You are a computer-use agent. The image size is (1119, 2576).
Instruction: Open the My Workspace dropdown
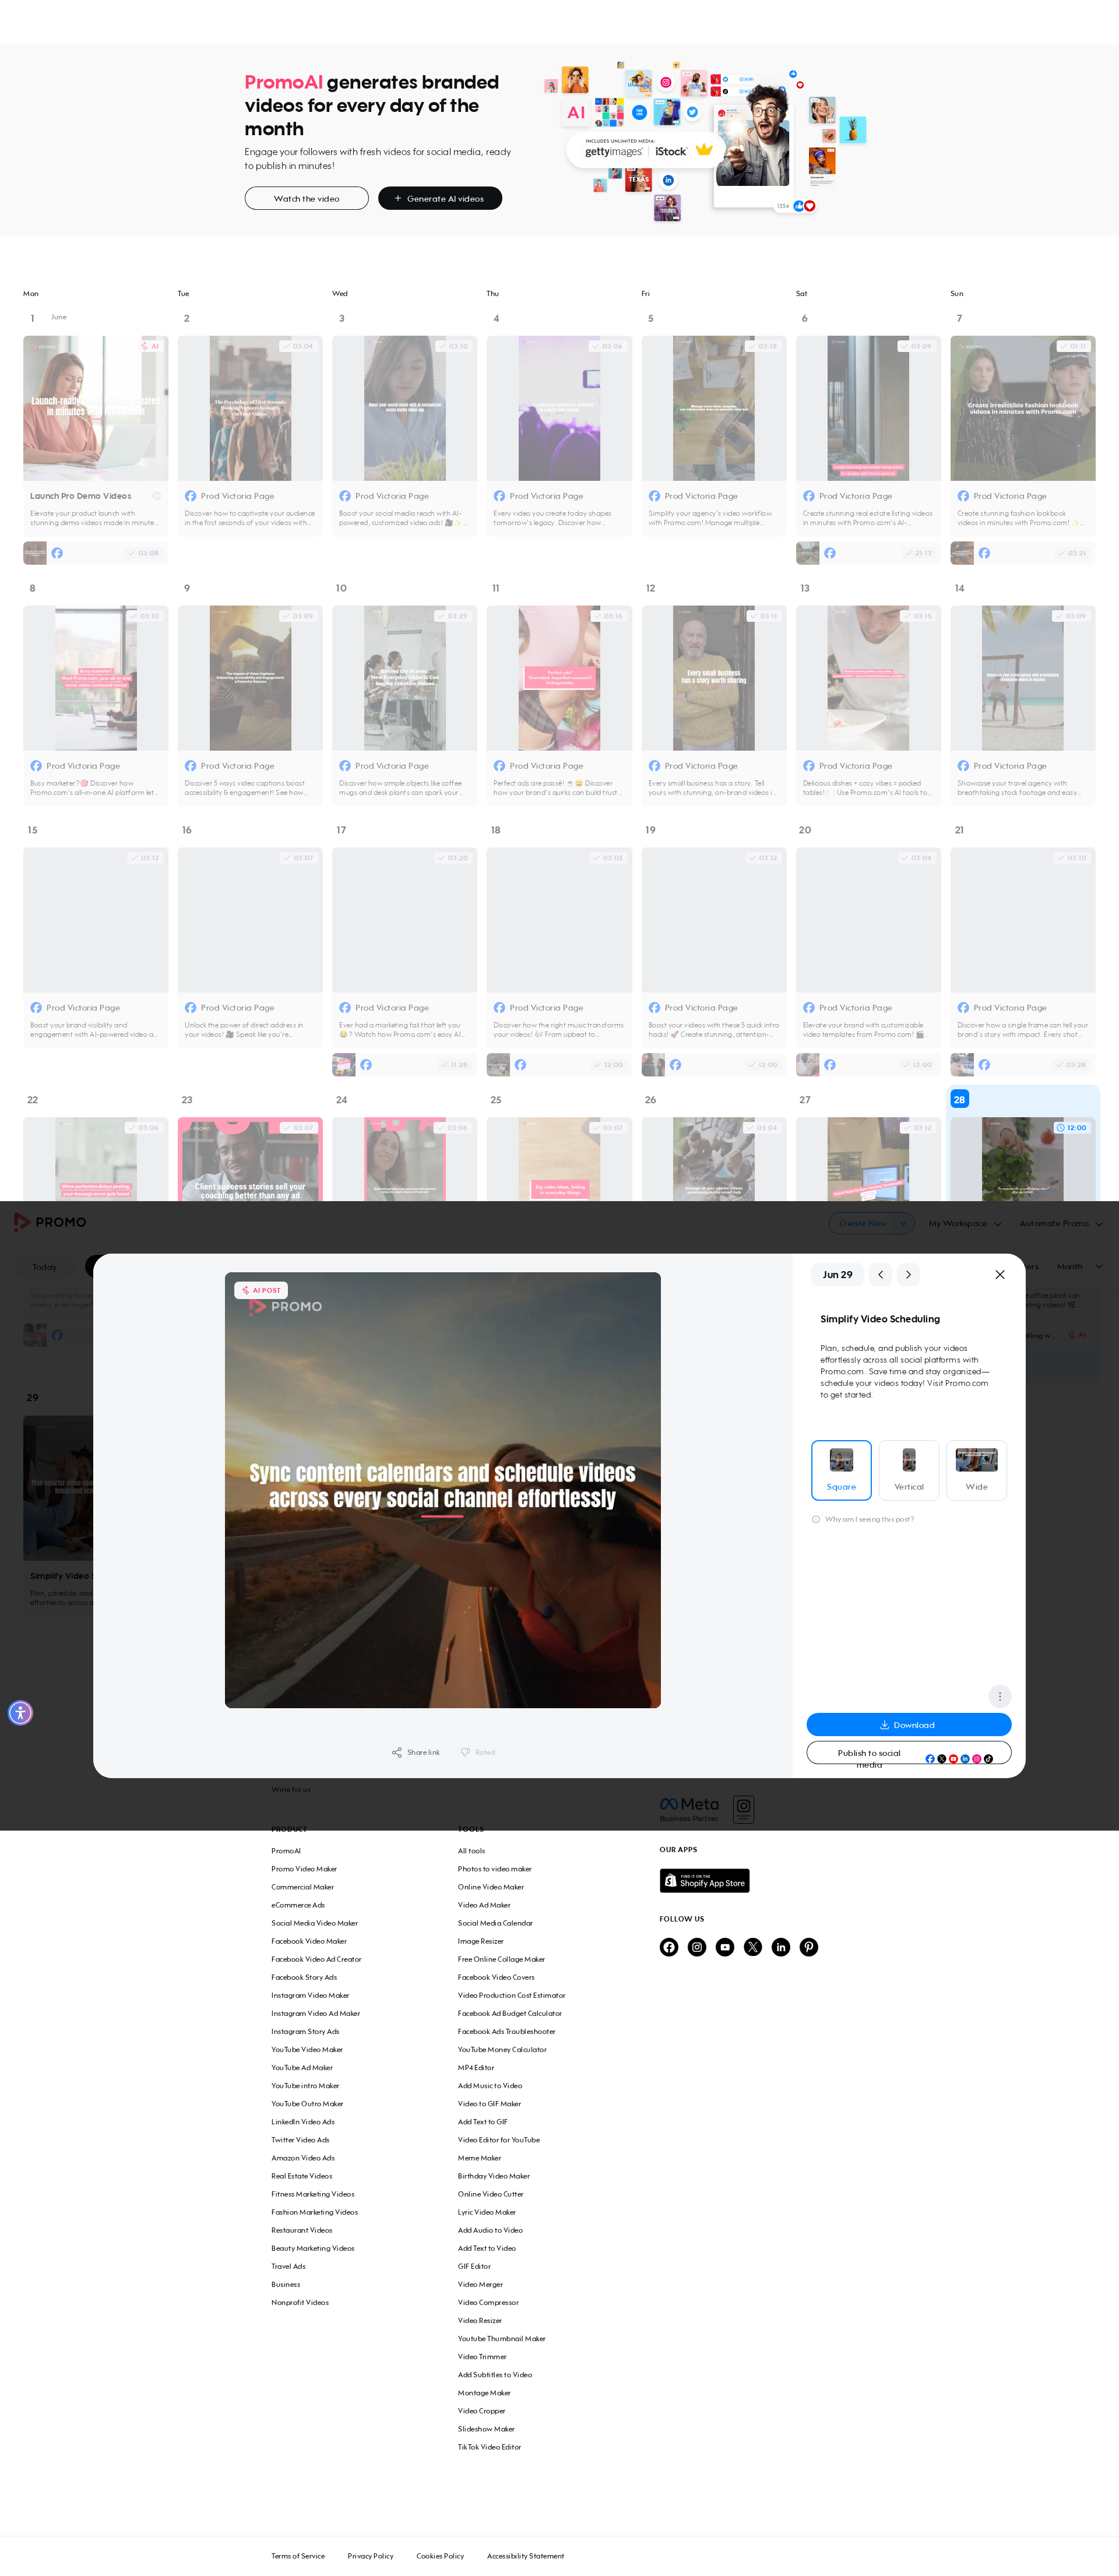tap(964, 1223)
